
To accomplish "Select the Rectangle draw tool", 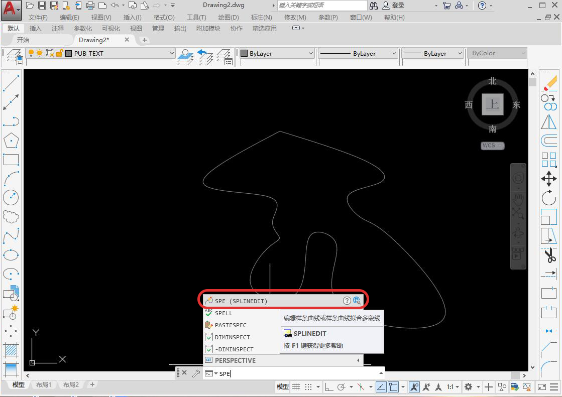I will pyautogui.click(x=11, y=160).
